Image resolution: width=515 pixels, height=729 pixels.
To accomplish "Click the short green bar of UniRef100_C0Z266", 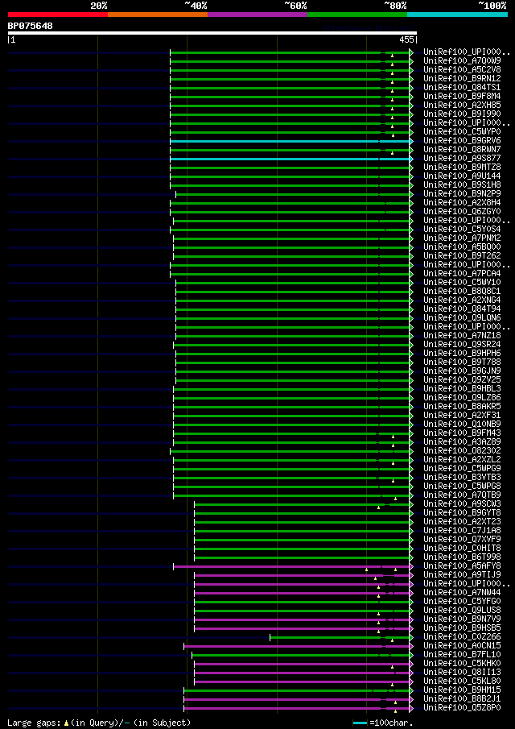I will (x=340, y=638).
